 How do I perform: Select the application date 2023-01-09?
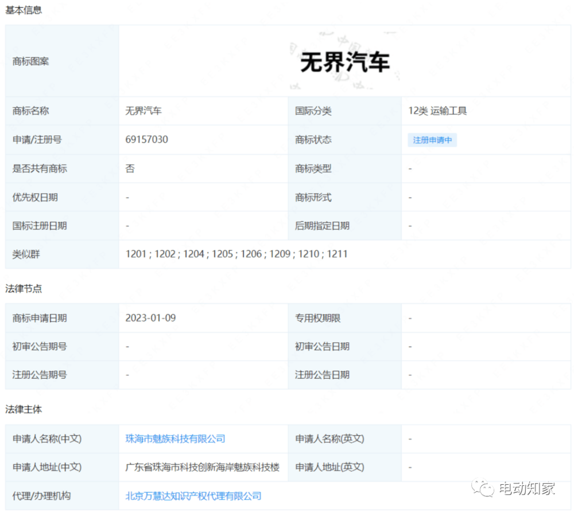coord(150,317)
